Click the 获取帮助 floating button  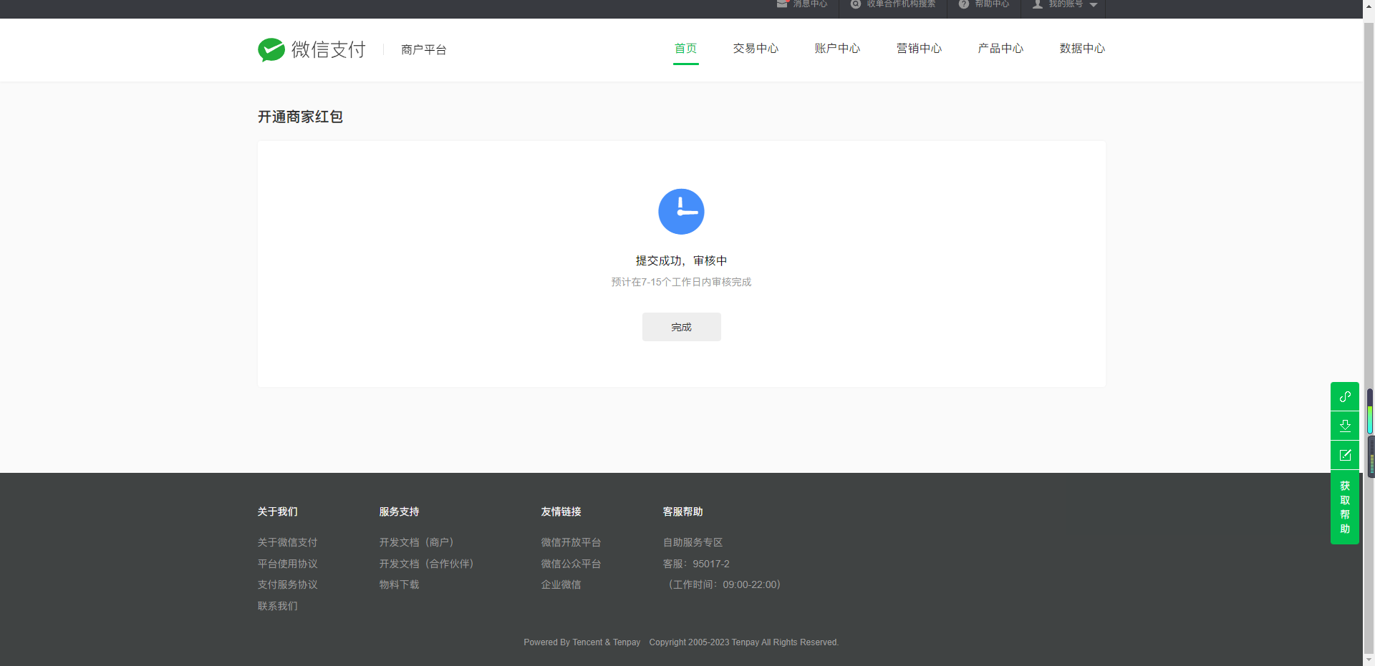coord(1344,507)
